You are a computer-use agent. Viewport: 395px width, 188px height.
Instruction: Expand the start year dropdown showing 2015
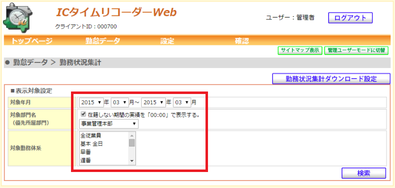[91, 102]
